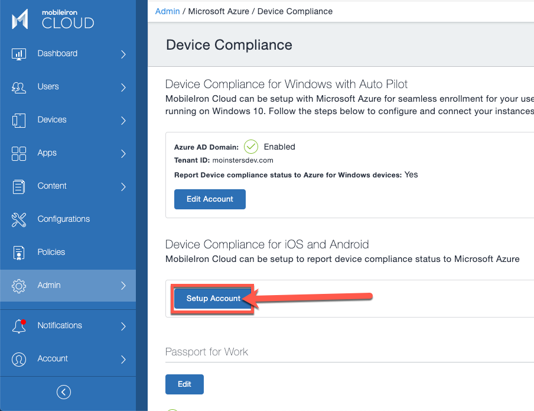Image resolution: width=534 pixels, height=411 pixels.
Task: Expand the Users menu chevron
Action: [x=123, y=86]
